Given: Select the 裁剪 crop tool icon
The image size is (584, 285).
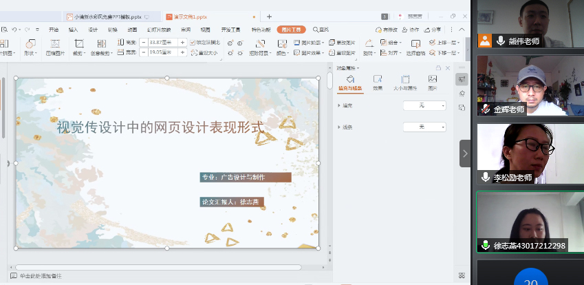Looking at the screenshot, I should click(78, 43).
